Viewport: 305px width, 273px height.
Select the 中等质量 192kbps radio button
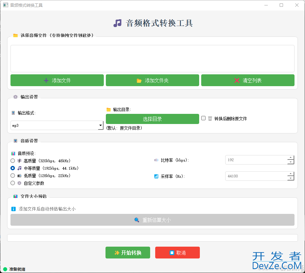point(13,168)
